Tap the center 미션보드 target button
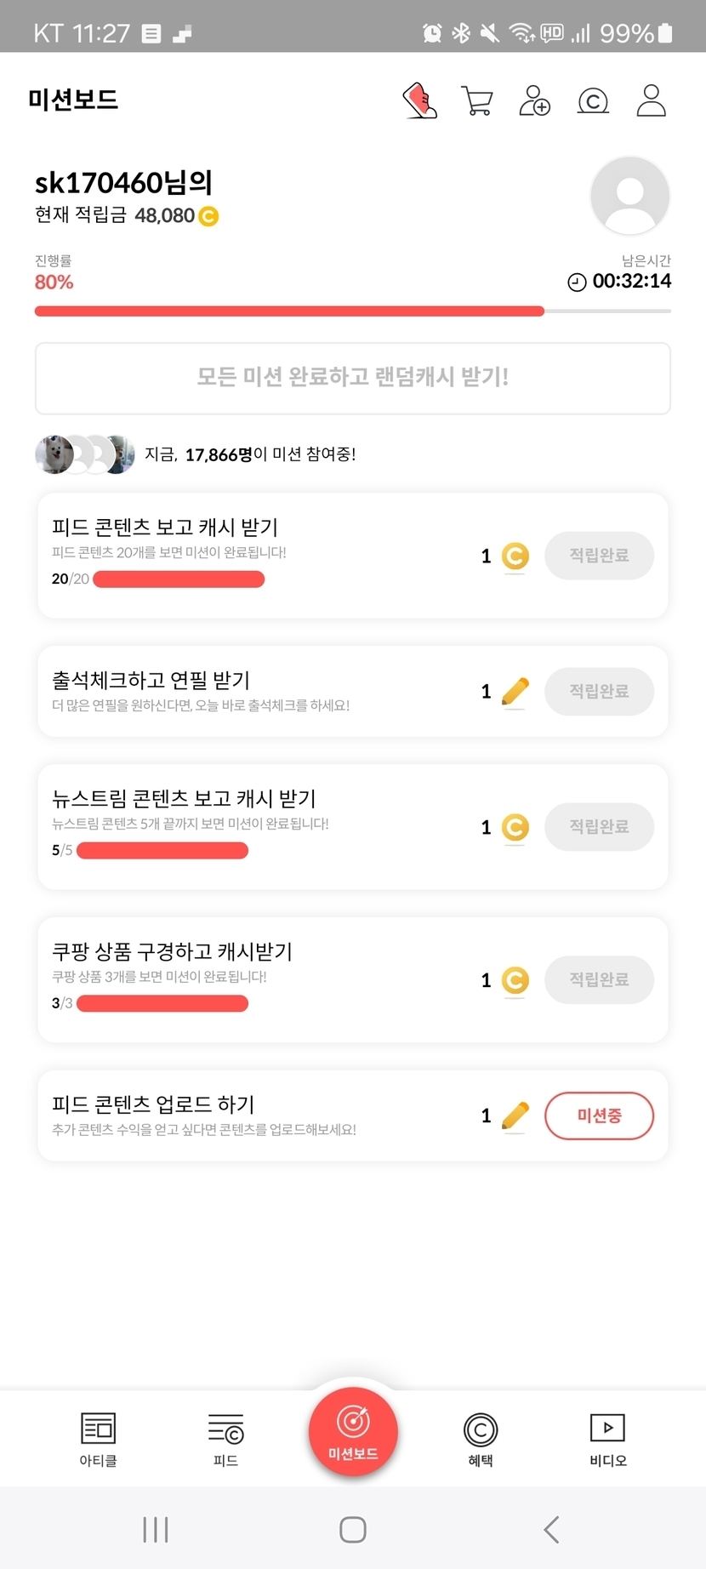Viewport: 706px width, 1569px height. click(x=353, y=1431)
